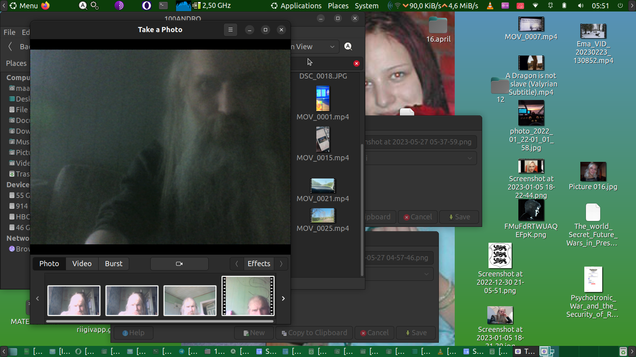The width and height of the screenshot is (636, 357).
Task: Click the red clear icon in search field
Action: coord(357,63)
